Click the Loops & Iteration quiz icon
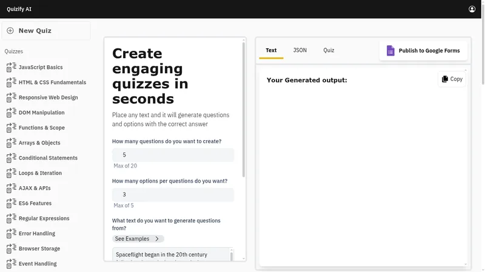 (x=12, y=173)
